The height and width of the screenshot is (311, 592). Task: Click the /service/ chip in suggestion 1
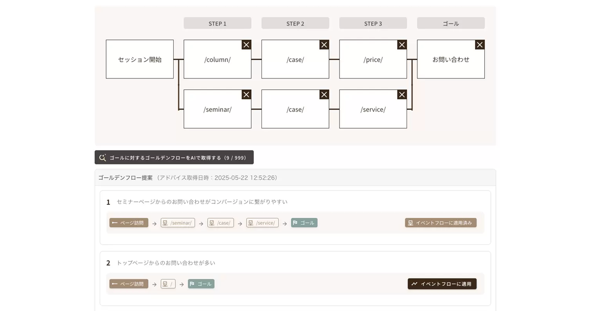[262, 223]
